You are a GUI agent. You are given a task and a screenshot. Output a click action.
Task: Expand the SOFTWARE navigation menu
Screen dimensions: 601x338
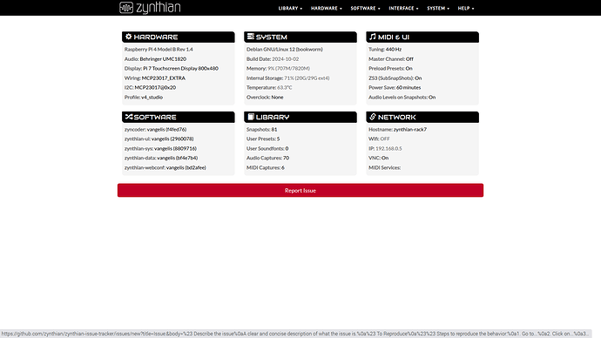(365, 8)
